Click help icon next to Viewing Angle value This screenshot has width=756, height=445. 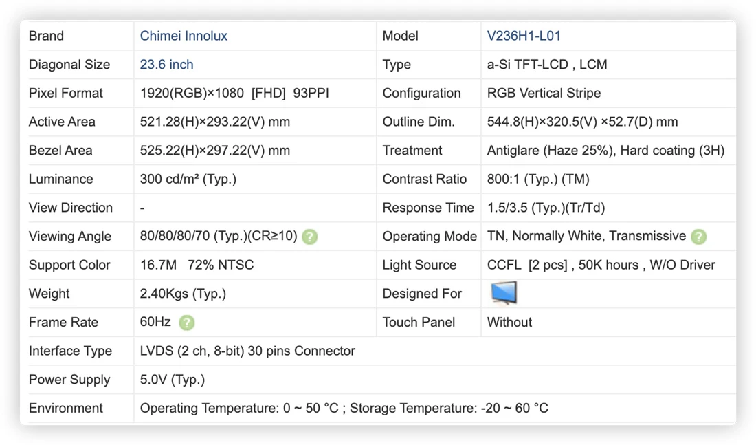(309, 237)
